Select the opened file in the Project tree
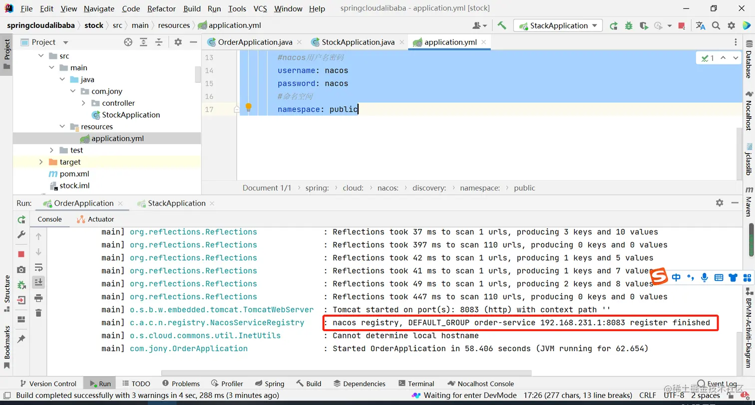755x405 pixels. coord(128,42)
